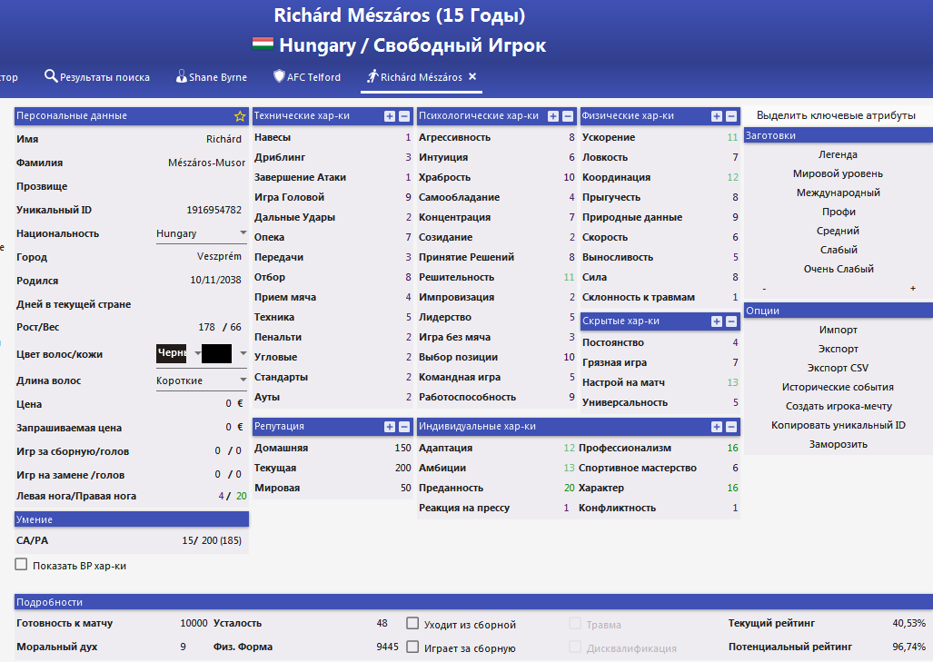Apply the Международный preset
The image size is (933, 662).
[838, 193]
